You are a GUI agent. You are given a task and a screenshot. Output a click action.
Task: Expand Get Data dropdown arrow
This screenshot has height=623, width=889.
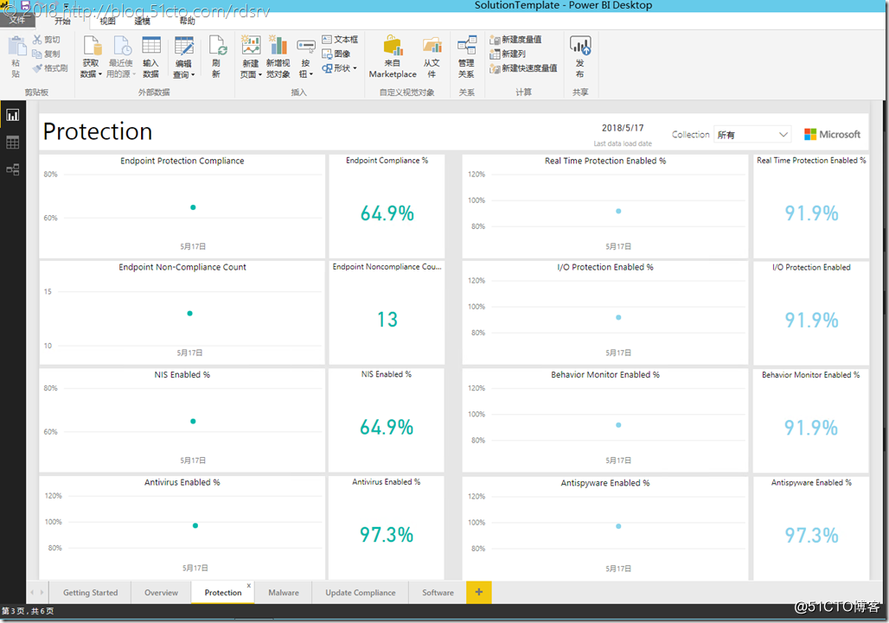click(x=100, y=74)
